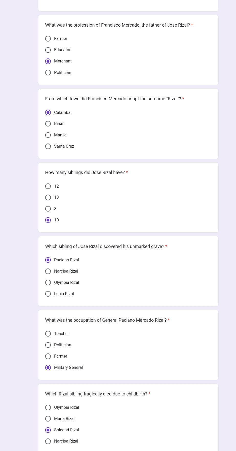Pick Farmer as Paciano's occupation

(x=48, y=356)
